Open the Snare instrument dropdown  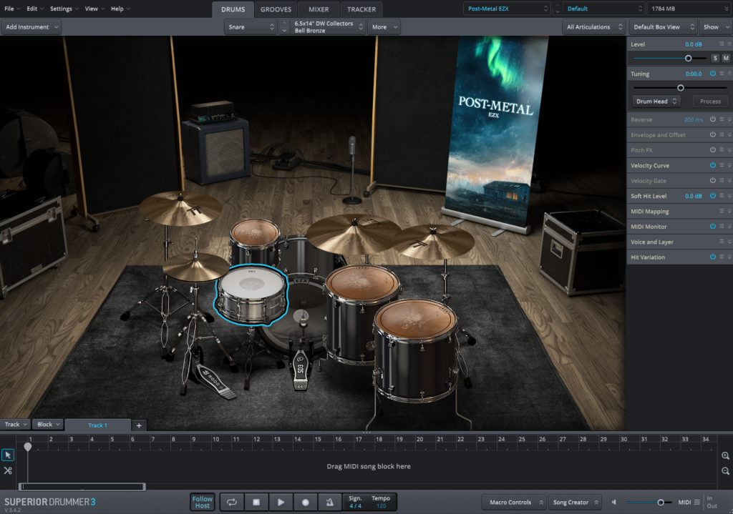(250, 27)
